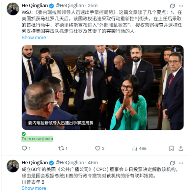
Task: View analytics showing 465 views
Action: (139, 148)
